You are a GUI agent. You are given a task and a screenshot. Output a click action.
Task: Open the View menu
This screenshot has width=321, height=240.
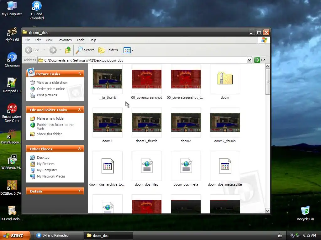tap(49, 40)
